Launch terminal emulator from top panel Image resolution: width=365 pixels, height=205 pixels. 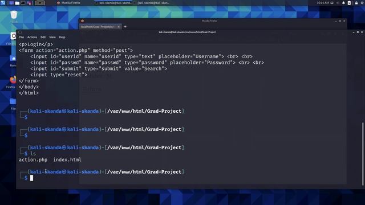[23, 3]
